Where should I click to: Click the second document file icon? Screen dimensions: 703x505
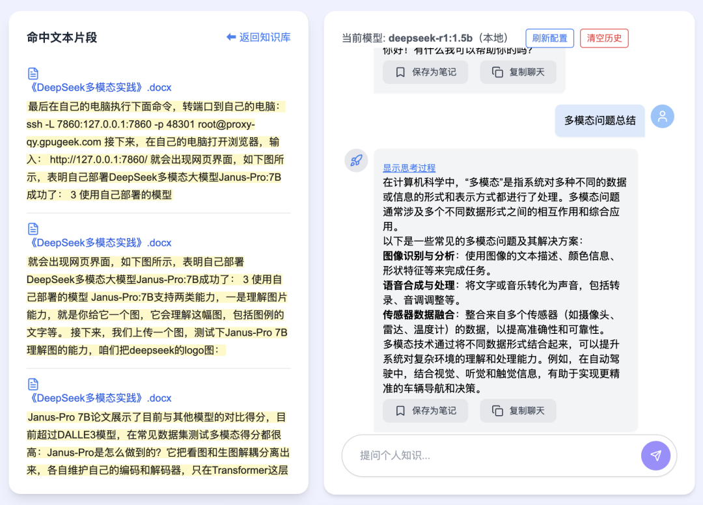coord(33,229)
